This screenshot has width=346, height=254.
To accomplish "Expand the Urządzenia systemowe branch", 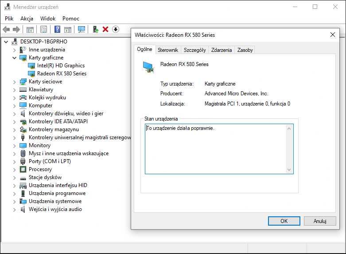I will point(14,201).
